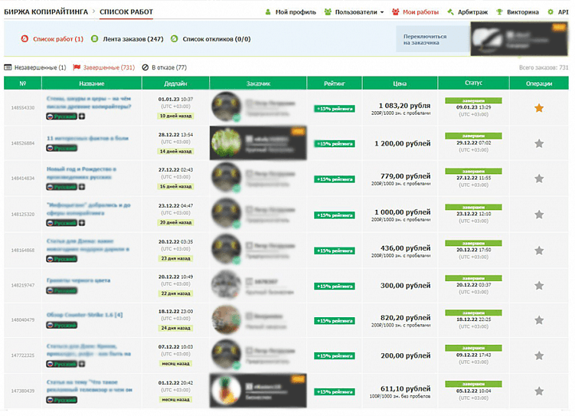Star order 148414834 in Операции column
Viewport: 575px width, 416px height.
(x=539, y=179)
